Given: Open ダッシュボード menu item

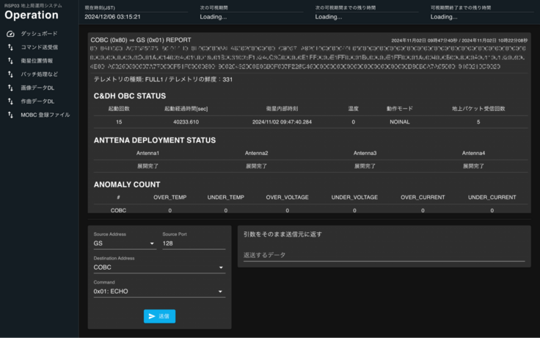Looking at the screenshot, I should (x=39, y=34).
